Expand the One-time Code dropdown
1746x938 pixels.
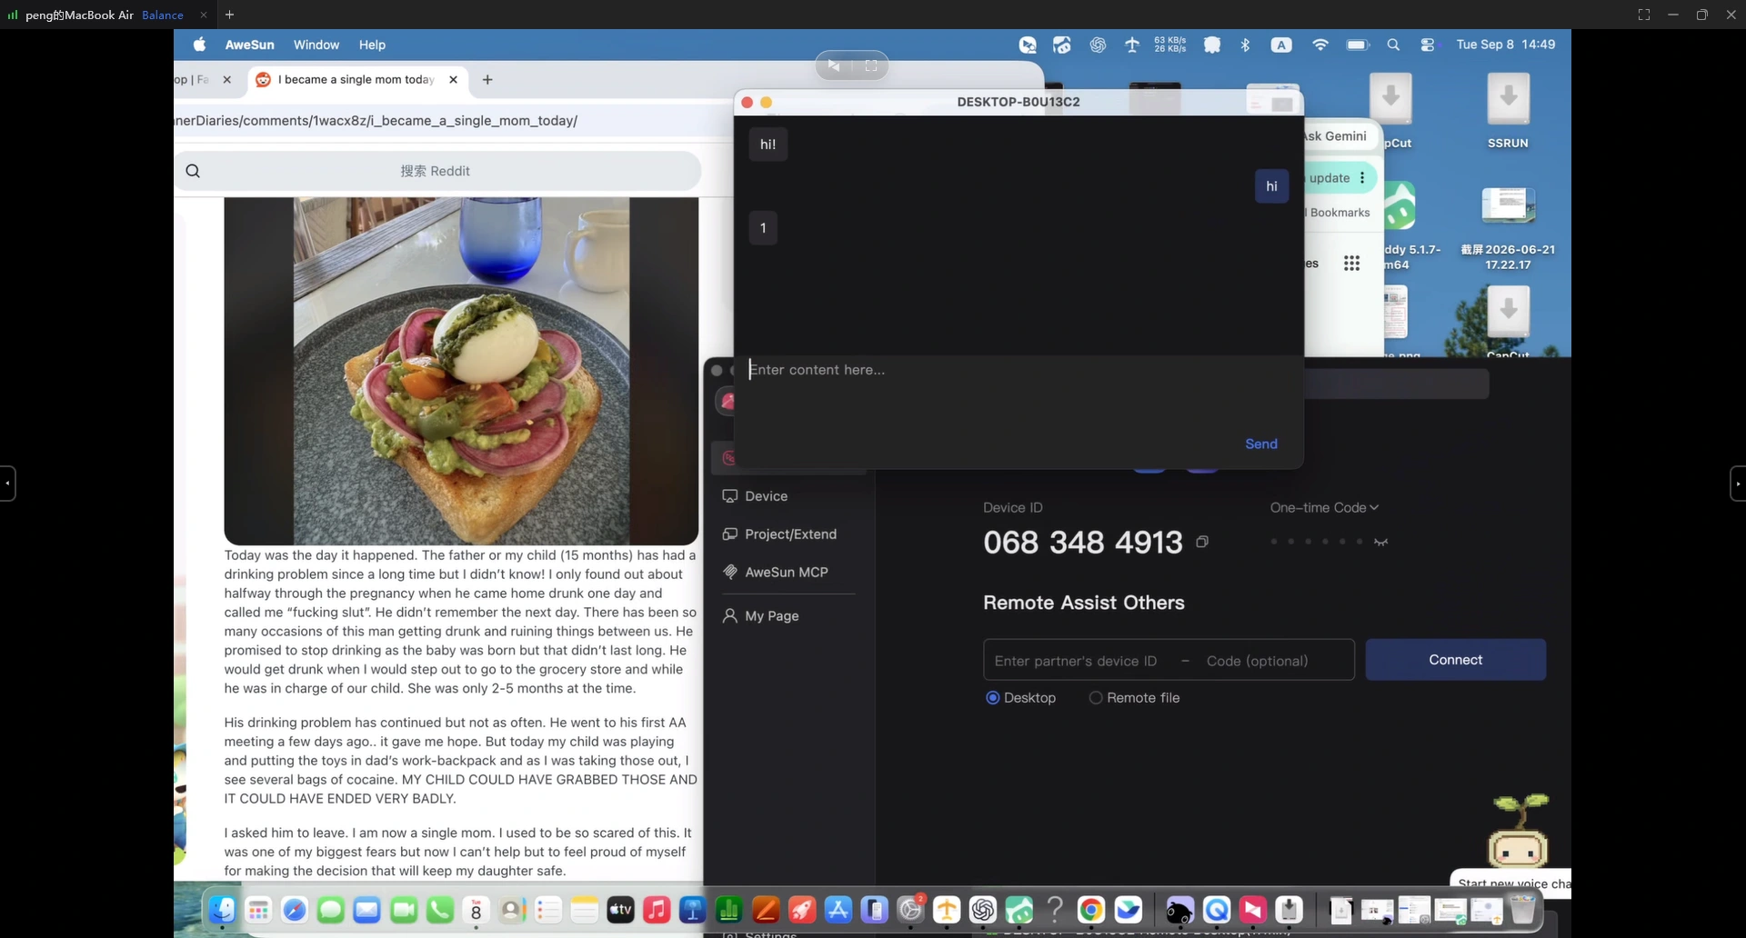tap(1324, 507)
